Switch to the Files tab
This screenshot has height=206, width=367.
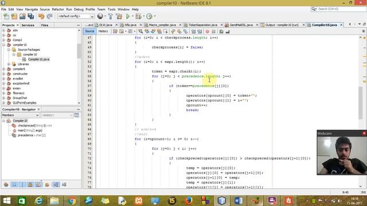point(45,25)
